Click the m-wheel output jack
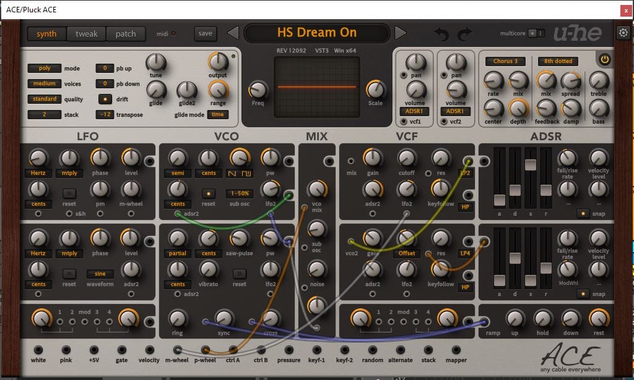Image resolution: width=634 pixels, height=380 pixels. [x=177, y=350]
